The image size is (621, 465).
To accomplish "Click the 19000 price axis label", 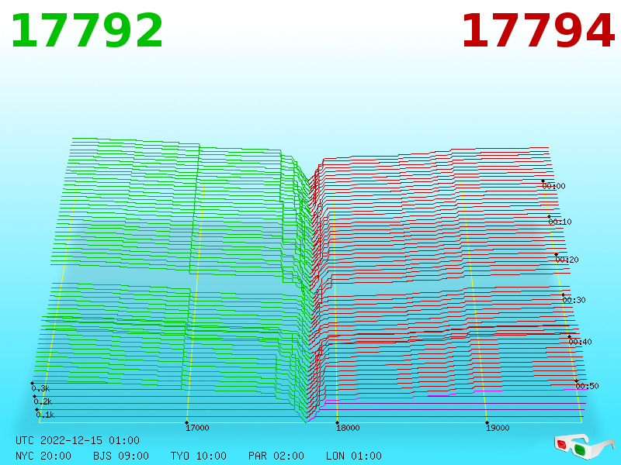I will tap(498, 428).
